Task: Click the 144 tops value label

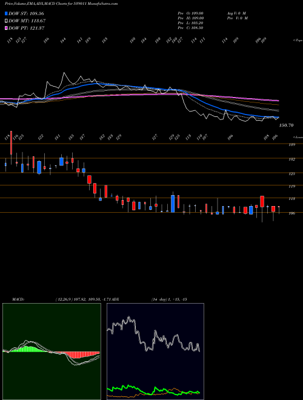Action: 63,40
